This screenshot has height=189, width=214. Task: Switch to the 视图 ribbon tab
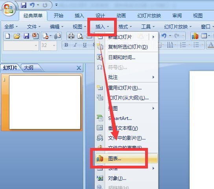[198, 16]
